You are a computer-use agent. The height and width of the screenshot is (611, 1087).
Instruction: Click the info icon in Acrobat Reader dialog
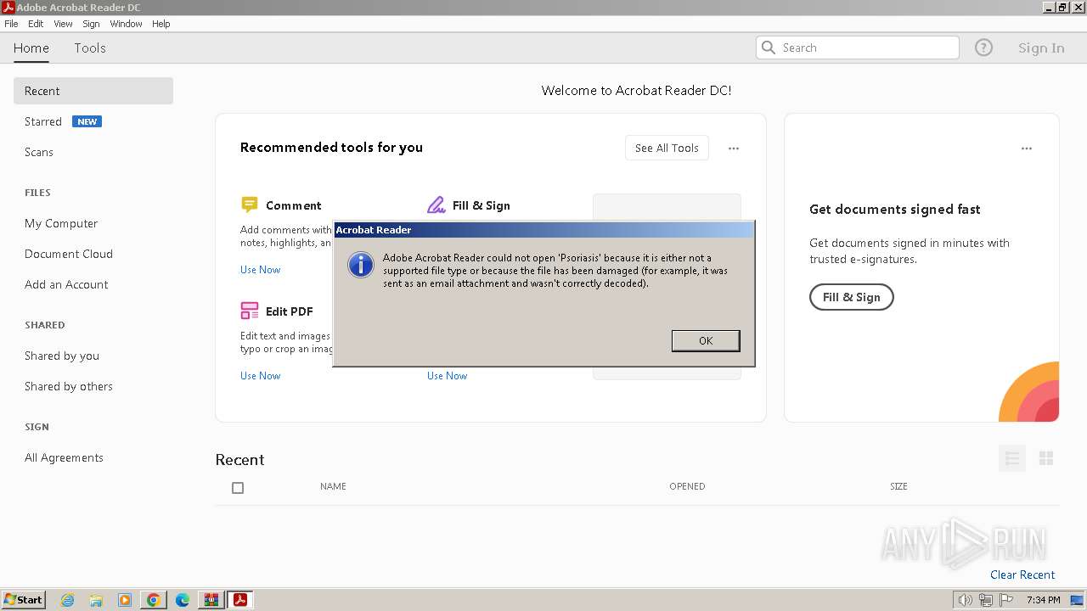[361, 265]
